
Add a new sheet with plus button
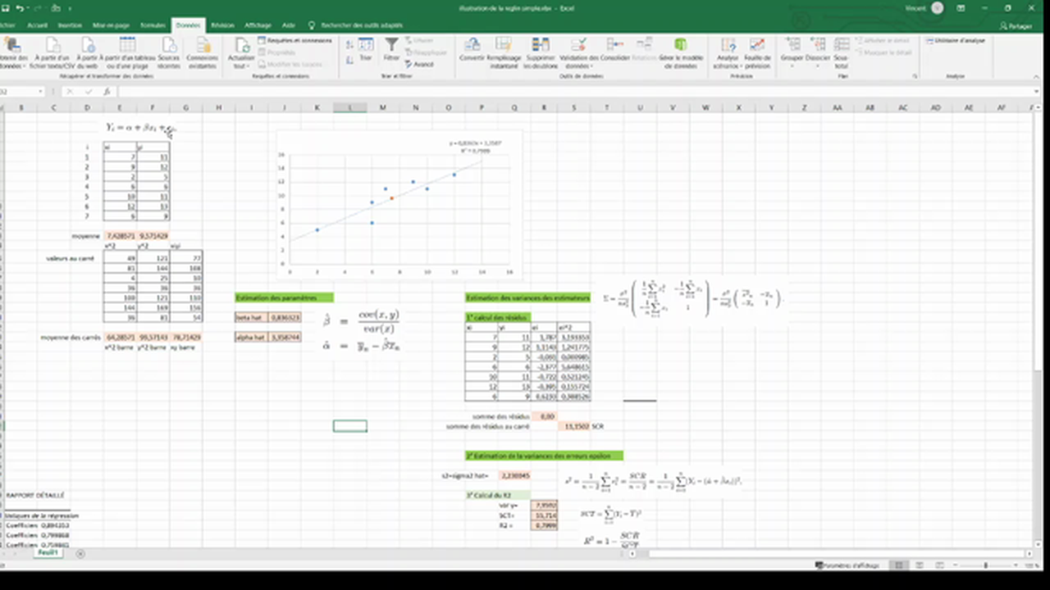[80, 553]
